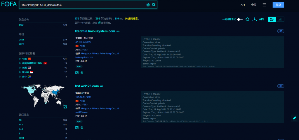Click Alibaba organization link in lxadmin.haiousystem.com result

click(x=100, y=54)
